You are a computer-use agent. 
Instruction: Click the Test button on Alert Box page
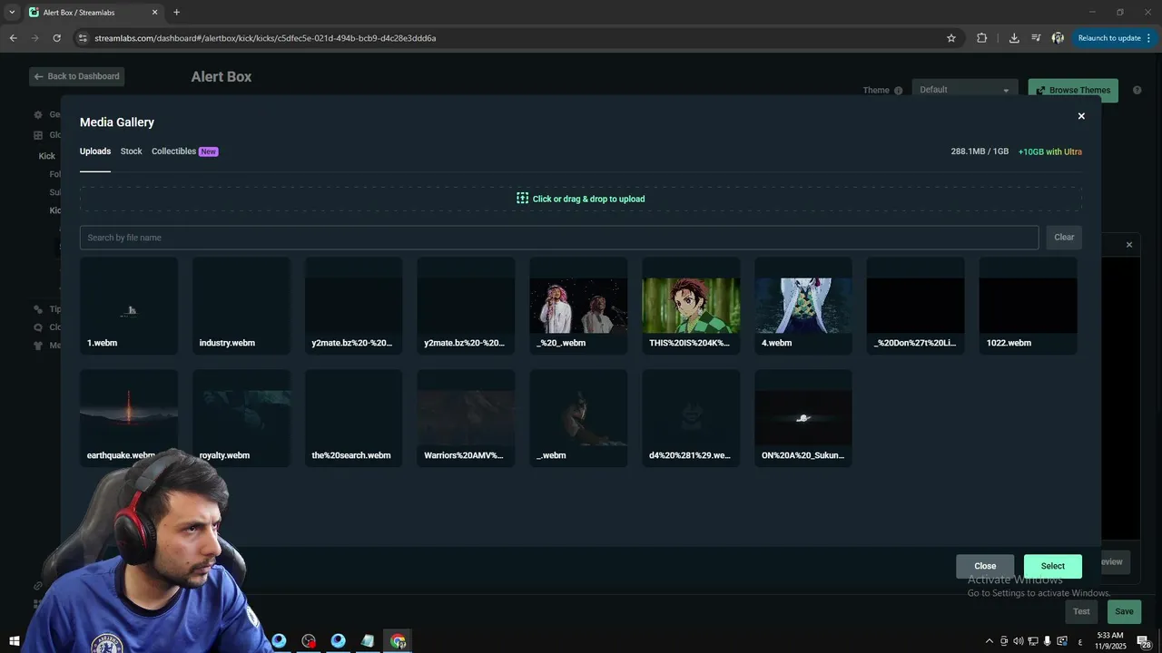click(1081, 611)
